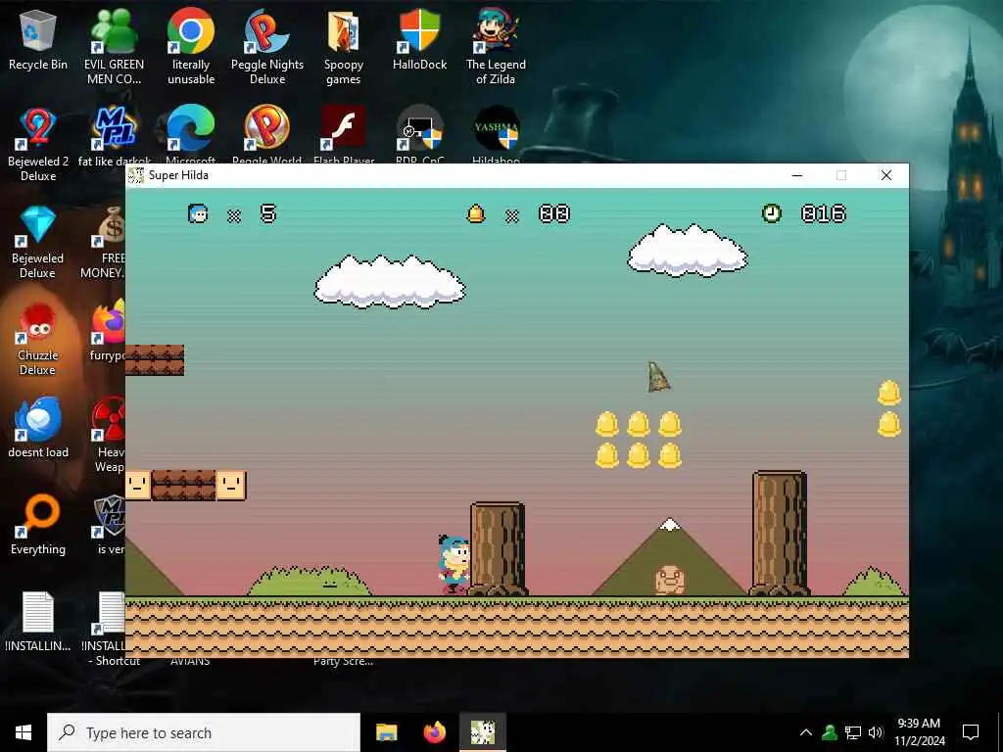Open the clock showing 9:39 AM
1003x752 pixels.
point(919,732)
